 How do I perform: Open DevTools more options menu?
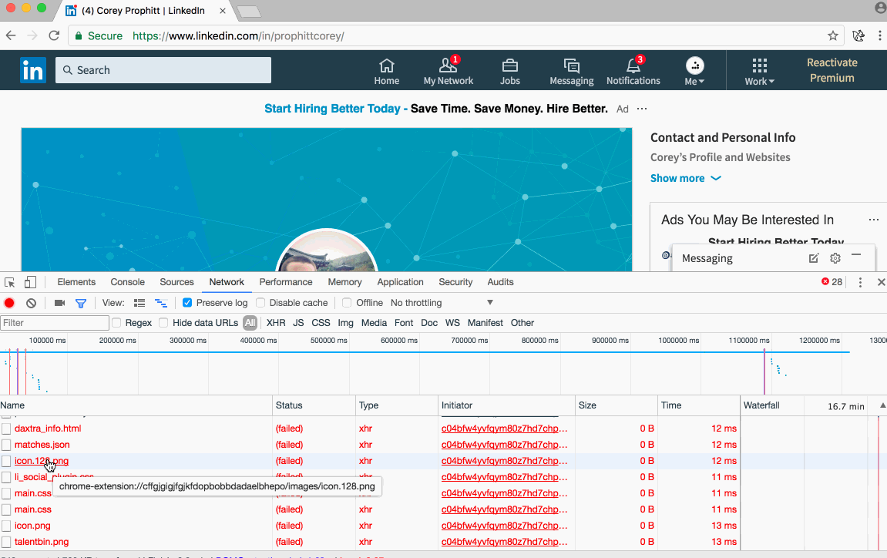pos(860,282)
